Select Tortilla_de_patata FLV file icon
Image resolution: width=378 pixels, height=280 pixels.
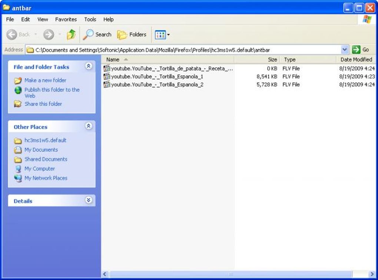107,69
